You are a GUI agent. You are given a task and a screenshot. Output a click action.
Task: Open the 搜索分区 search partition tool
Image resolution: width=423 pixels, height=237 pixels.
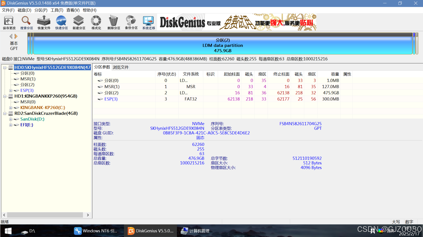[x=27, y=23]
